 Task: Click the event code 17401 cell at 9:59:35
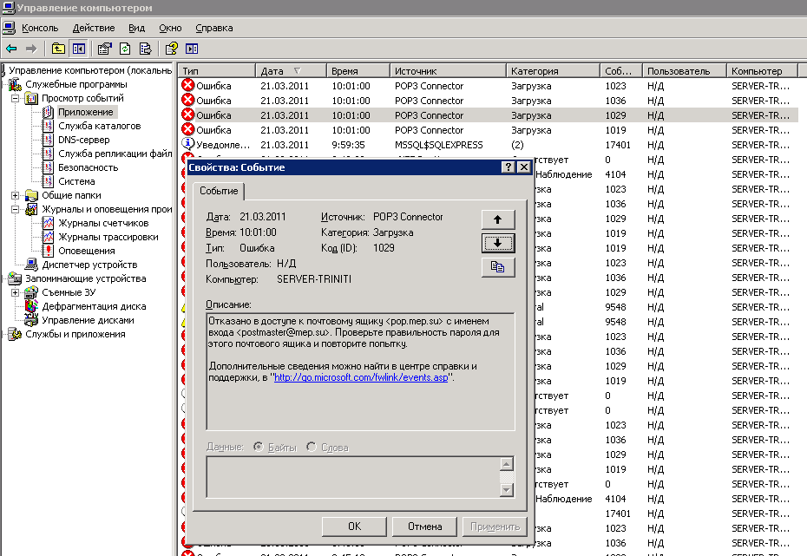coord(618,145)
